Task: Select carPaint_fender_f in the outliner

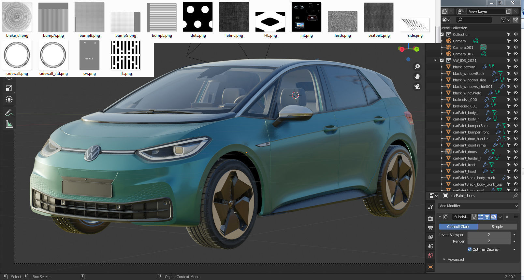Action: click(467, 158)
